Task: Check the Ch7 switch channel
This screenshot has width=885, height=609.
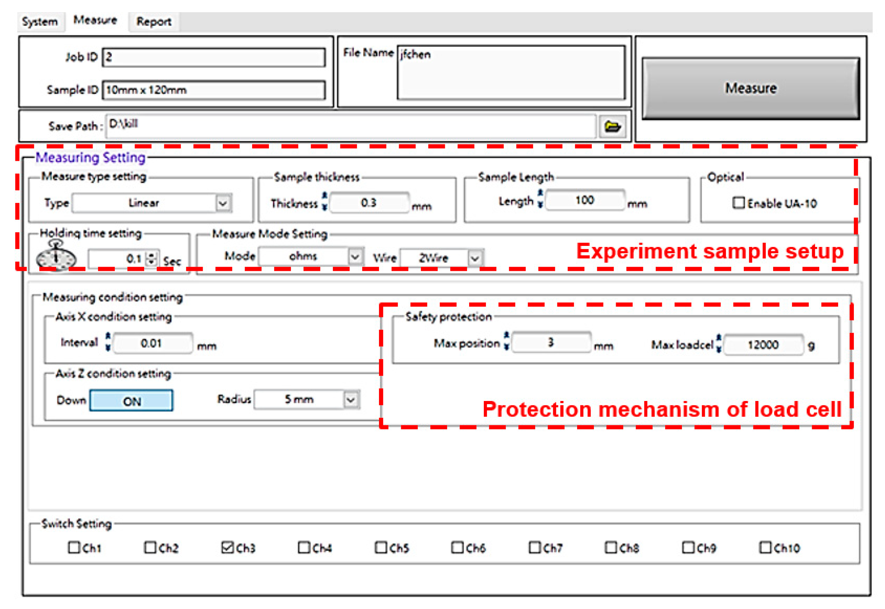Action: click(x=534, y=547)
